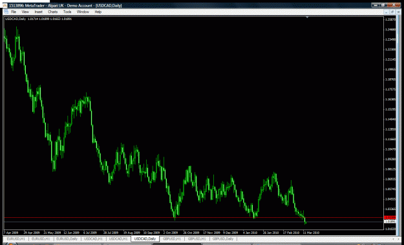Click the '9 Dec 2009' date label
This screenshot has height=245, width=404.
230,233
